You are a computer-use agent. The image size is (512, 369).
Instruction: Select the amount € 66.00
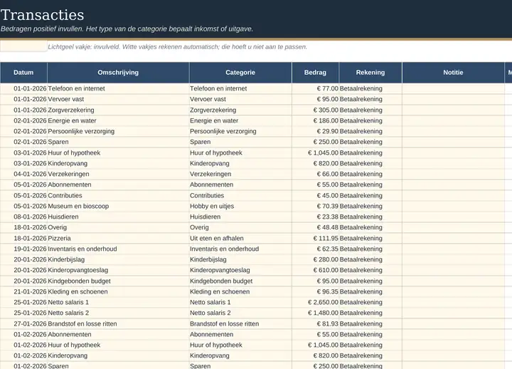[x=316, y=174]
